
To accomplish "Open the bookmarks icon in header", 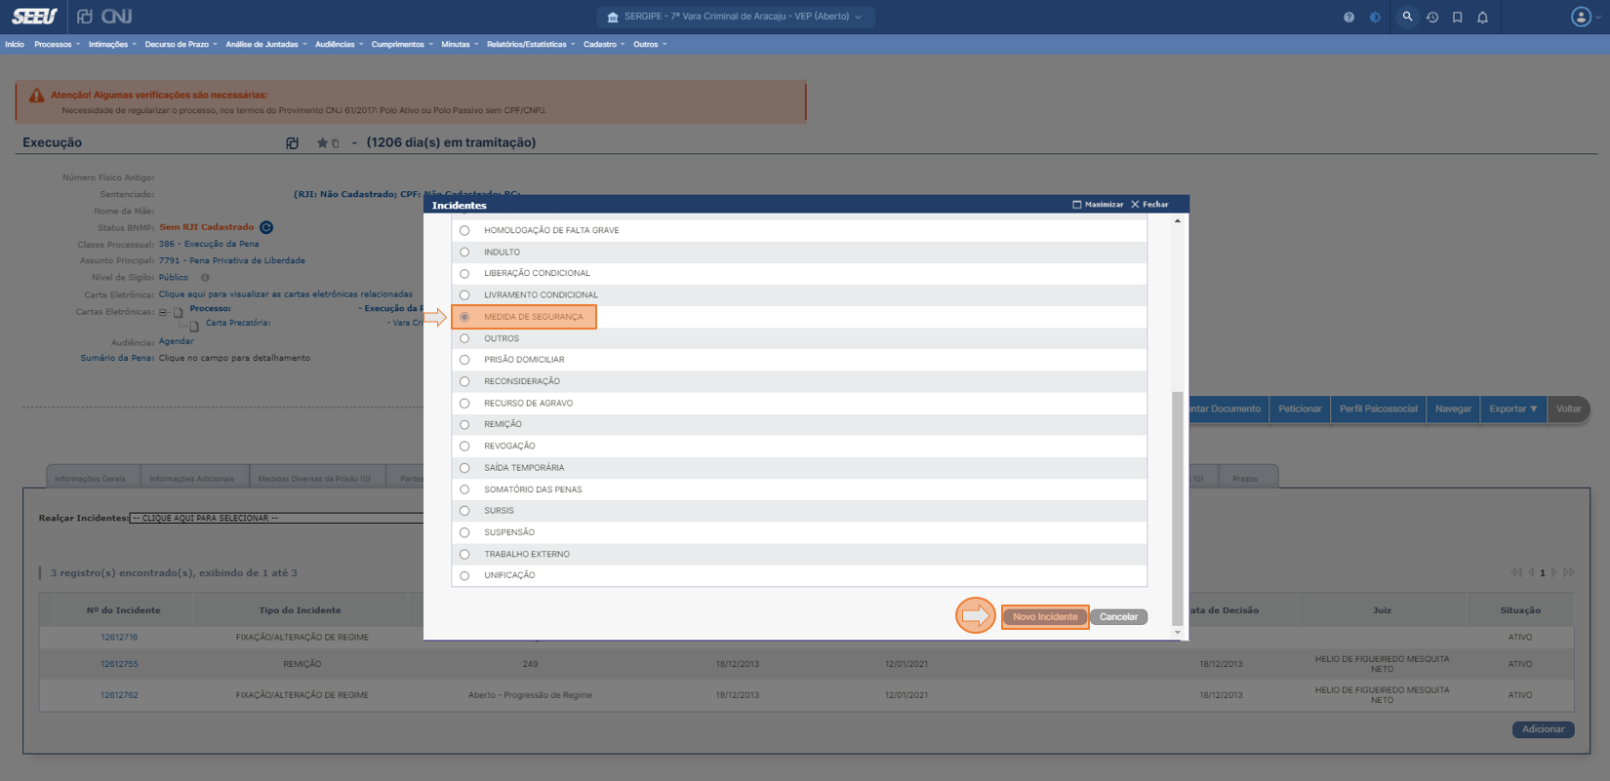I will [x=1458, y=17].
